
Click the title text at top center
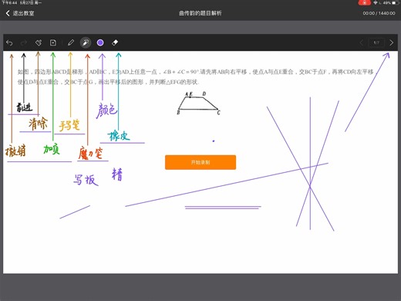tap(200, 13)
